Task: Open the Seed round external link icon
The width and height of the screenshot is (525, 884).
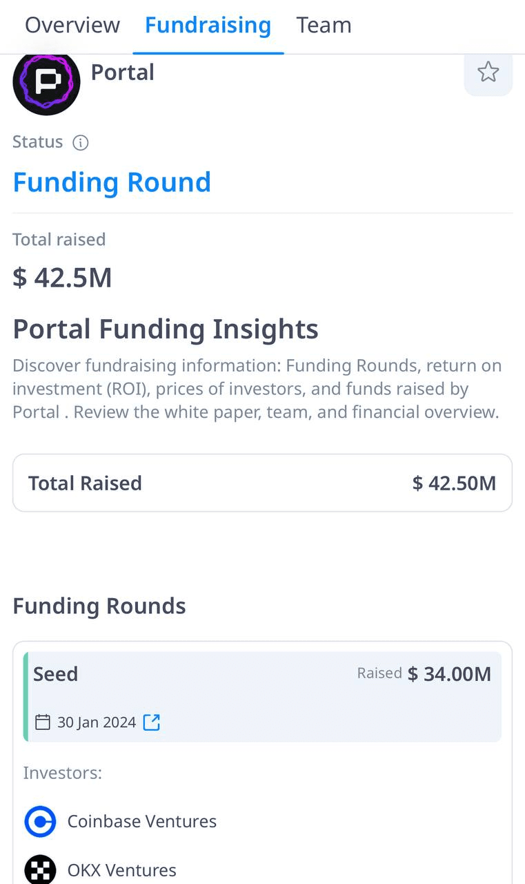Action: pos(151,722)
